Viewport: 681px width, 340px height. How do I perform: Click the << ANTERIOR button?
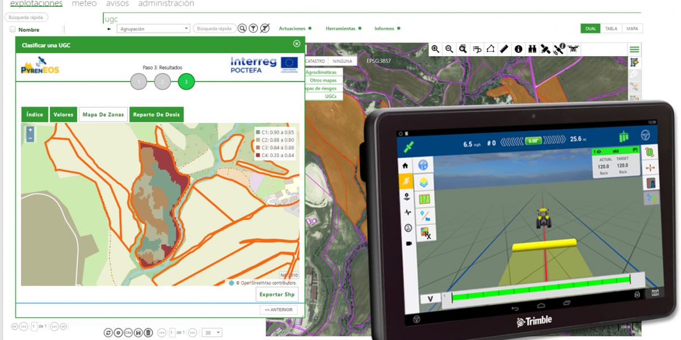pyautogui.click(x=278, y=310)
